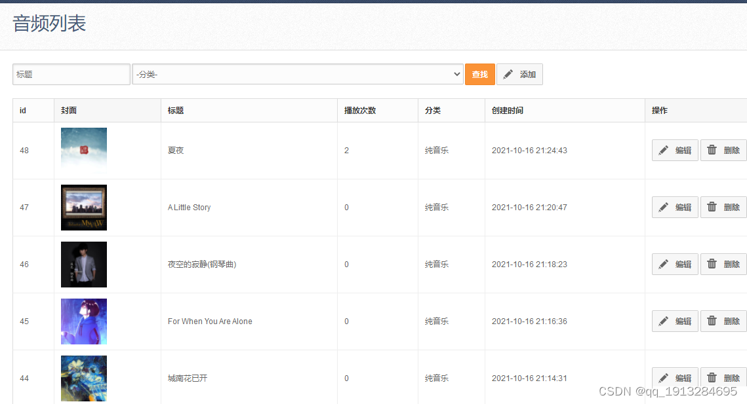
Task: Click 纯音乐 category in 夏夜 row
Action: [437, 151]
